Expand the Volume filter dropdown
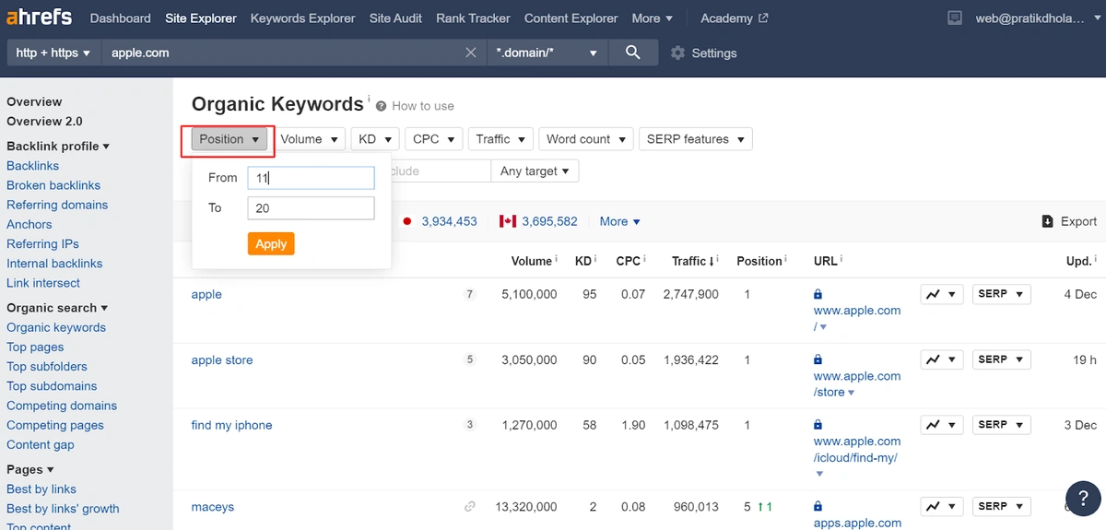Viewport: 1106px width, 530px height. coord(312,139)
